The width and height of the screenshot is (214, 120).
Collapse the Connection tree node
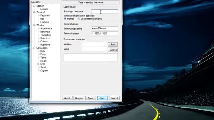[x=34, y=48]
